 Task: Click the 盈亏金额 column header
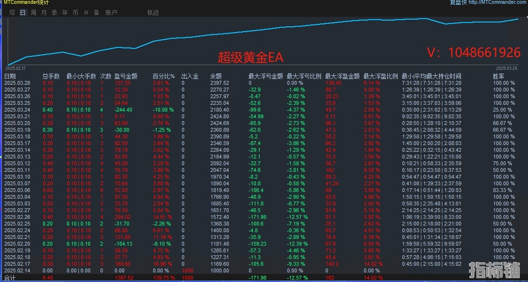126,76
